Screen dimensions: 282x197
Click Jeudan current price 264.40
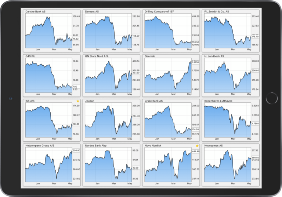coord(136,116)
